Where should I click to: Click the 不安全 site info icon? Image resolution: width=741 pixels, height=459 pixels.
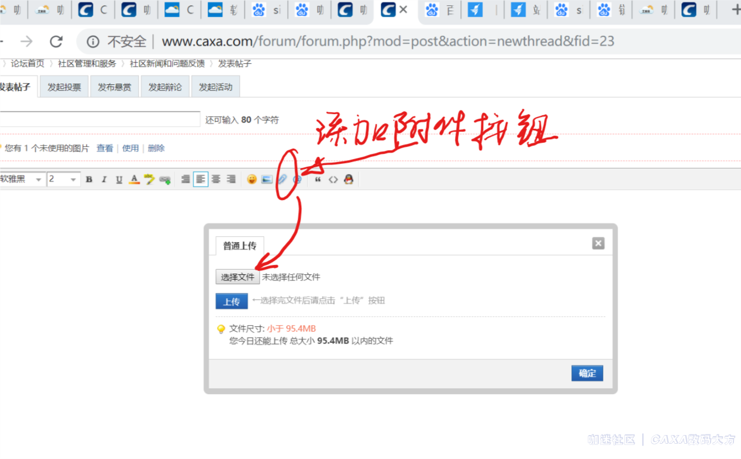[93, 42]
